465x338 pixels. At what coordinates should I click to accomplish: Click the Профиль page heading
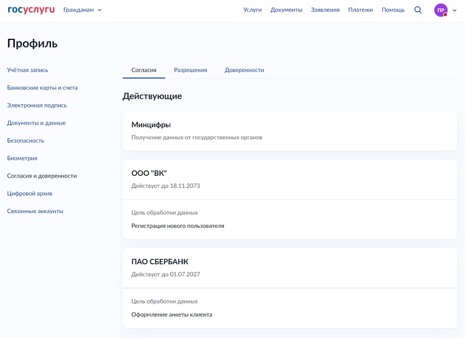tap(32, 44)
